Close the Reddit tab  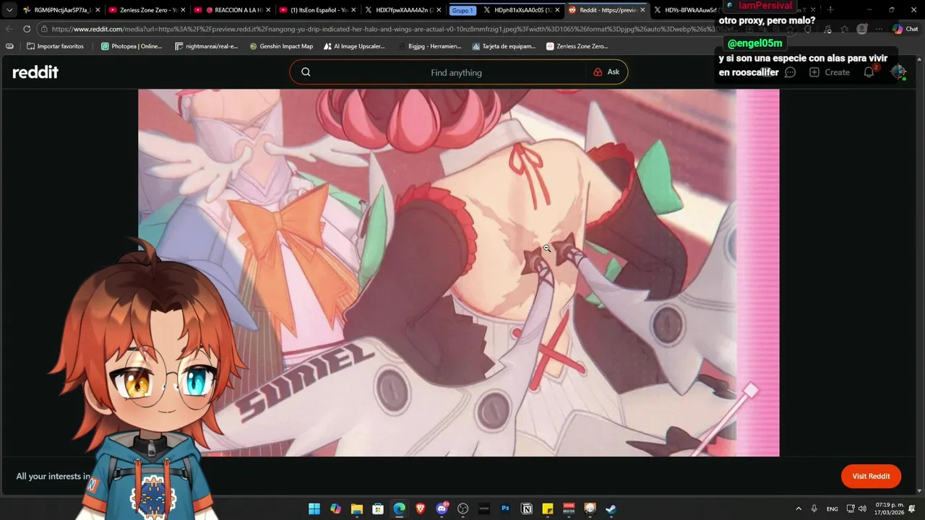pos(642,10)
